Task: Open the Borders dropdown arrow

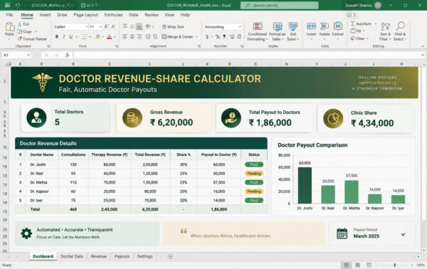Action: click(90, 36)
